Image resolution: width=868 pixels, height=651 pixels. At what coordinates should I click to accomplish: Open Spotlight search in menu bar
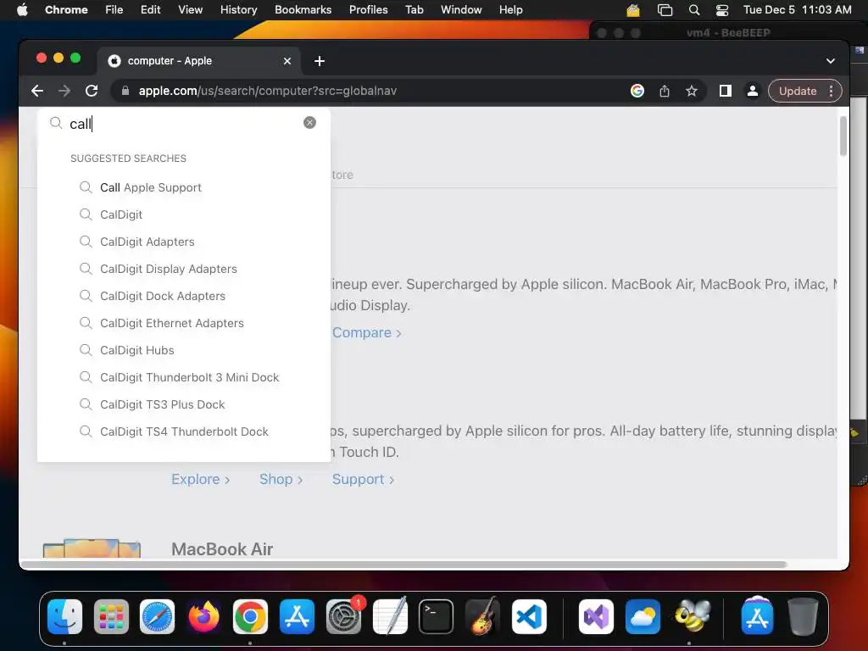pos(693,9)
